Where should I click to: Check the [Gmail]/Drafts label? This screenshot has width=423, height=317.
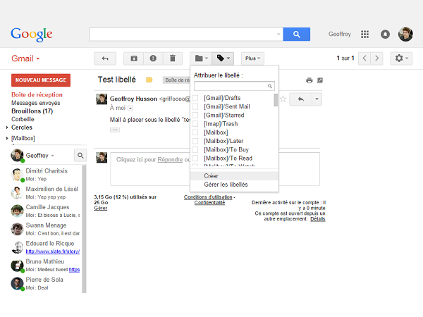[x=195, y=98]
